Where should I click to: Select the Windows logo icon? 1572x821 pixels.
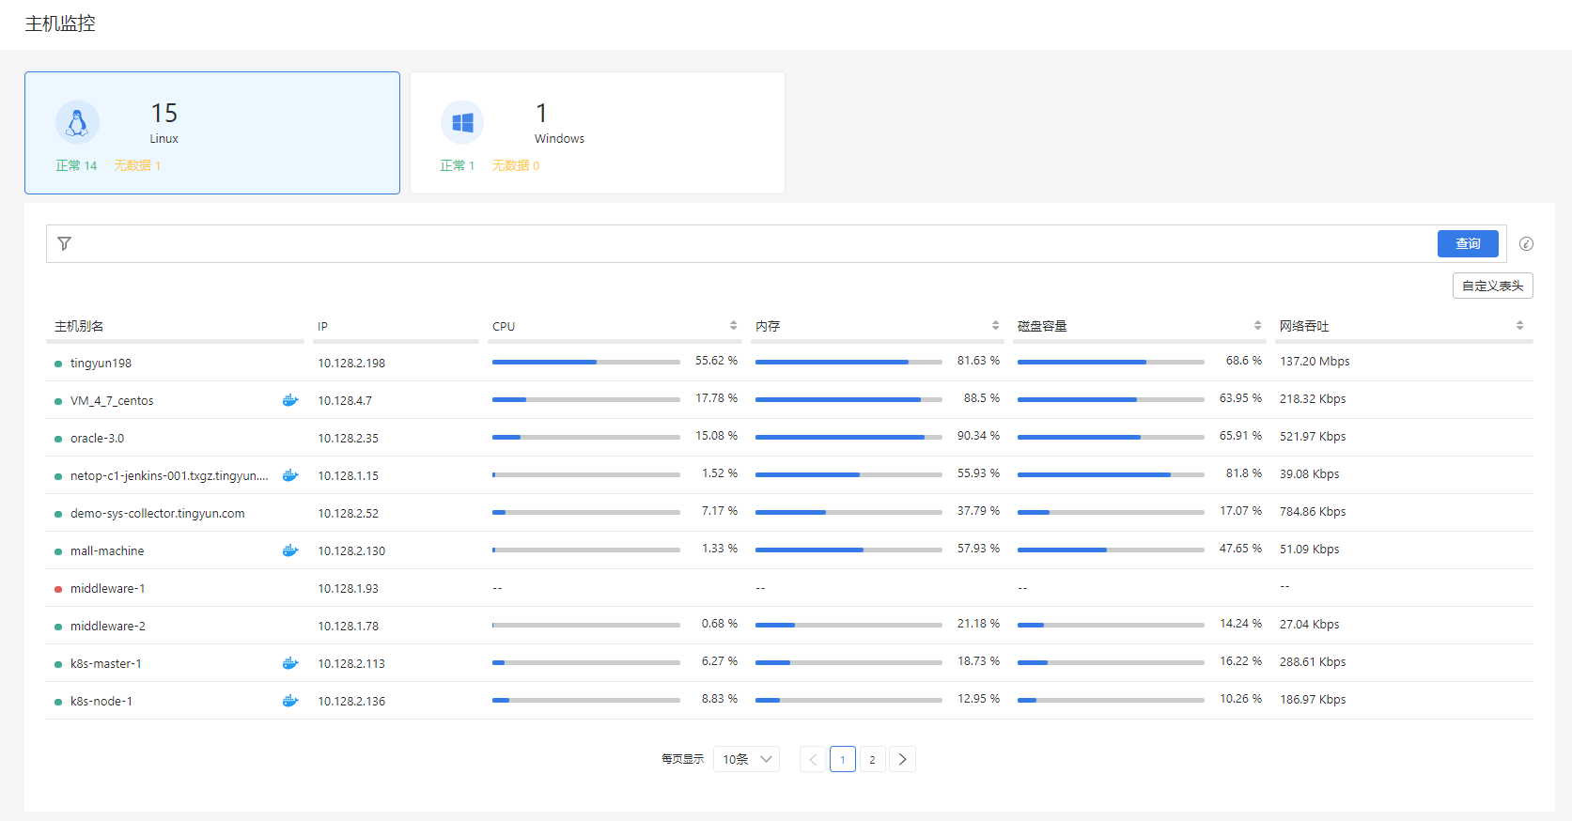[462, 122]
